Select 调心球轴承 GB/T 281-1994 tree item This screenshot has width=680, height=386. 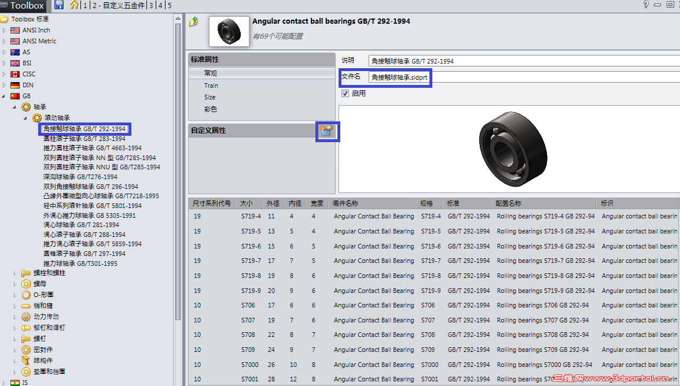[81, 225]
